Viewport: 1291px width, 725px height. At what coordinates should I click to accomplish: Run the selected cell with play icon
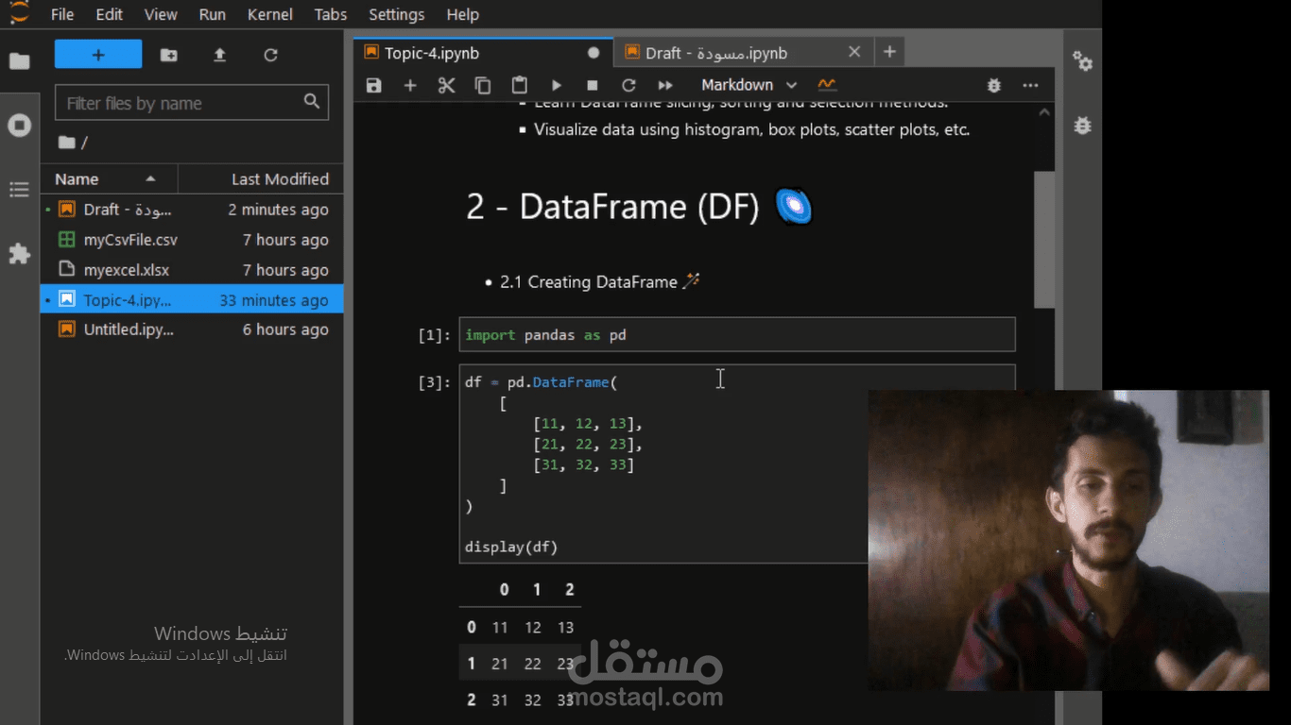[x=557, y=85]
